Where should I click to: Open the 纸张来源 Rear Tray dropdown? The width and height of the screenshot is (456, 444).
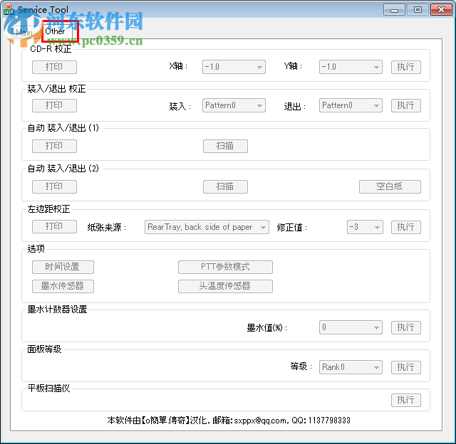tap(207, 227)
